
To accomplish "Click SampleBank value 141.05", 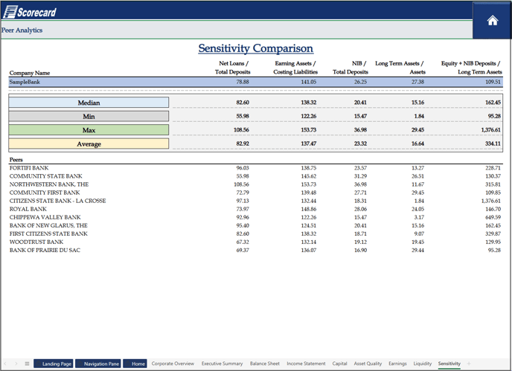I will pos(309,82).
